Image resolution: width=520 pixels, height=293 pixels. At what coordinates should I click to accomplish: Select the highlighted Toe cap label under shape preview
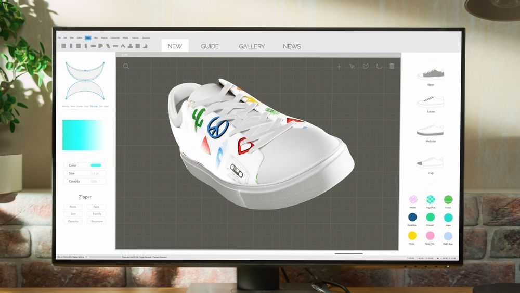click(x=94, y=106)
